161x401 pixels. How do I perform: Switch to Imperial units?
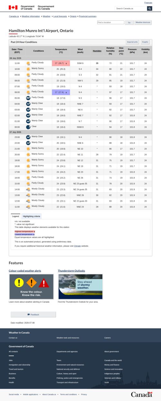point(132,42)
